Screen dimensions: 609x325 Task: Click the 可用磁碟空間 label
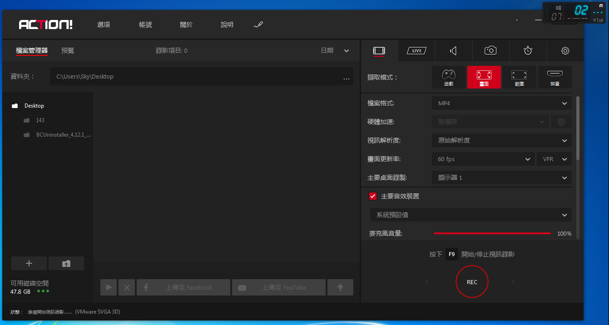30,283
